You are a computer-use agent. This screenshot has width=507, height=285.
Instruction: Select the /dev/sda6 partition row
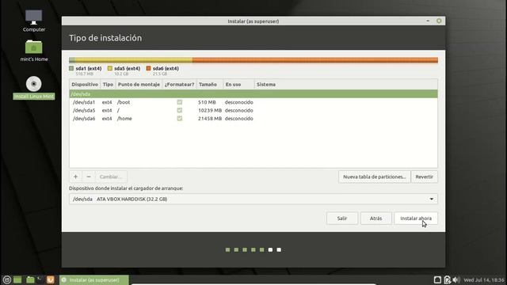pos(253,119)
